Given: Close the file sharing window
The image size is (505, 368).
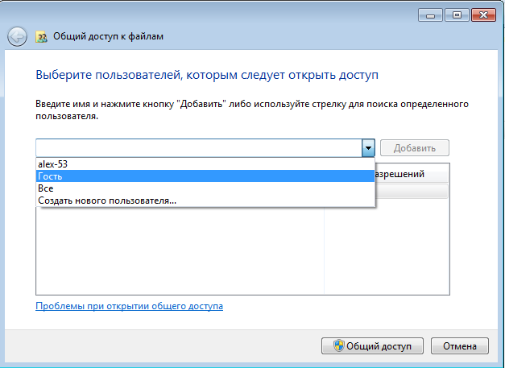Looking at the screenshot, I should coord(483,15).
